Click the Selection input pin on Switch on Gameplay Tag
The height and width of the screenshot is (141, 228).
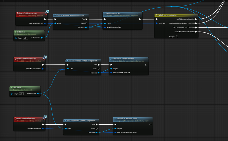pyautogui.click(x=157, y=23)
